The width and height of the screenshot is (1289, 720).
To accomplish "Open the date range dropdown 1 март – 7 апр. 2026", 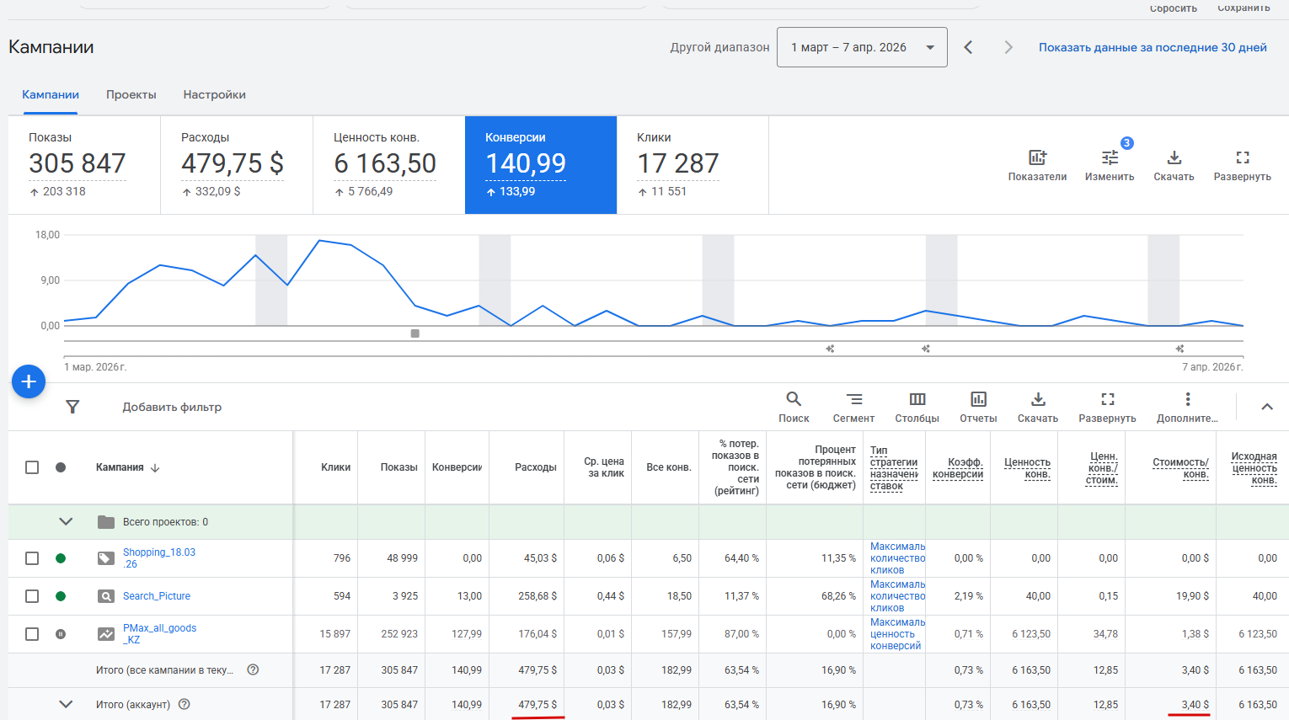I will point(862,47).
